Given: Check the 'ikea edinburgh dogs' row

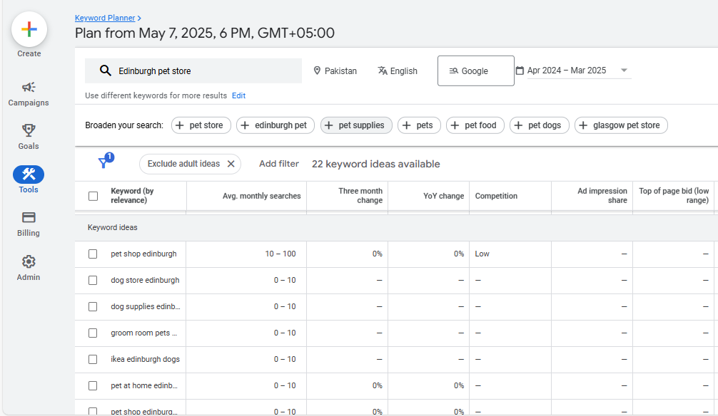Looking at the screenshot, I should coord(93,359).
